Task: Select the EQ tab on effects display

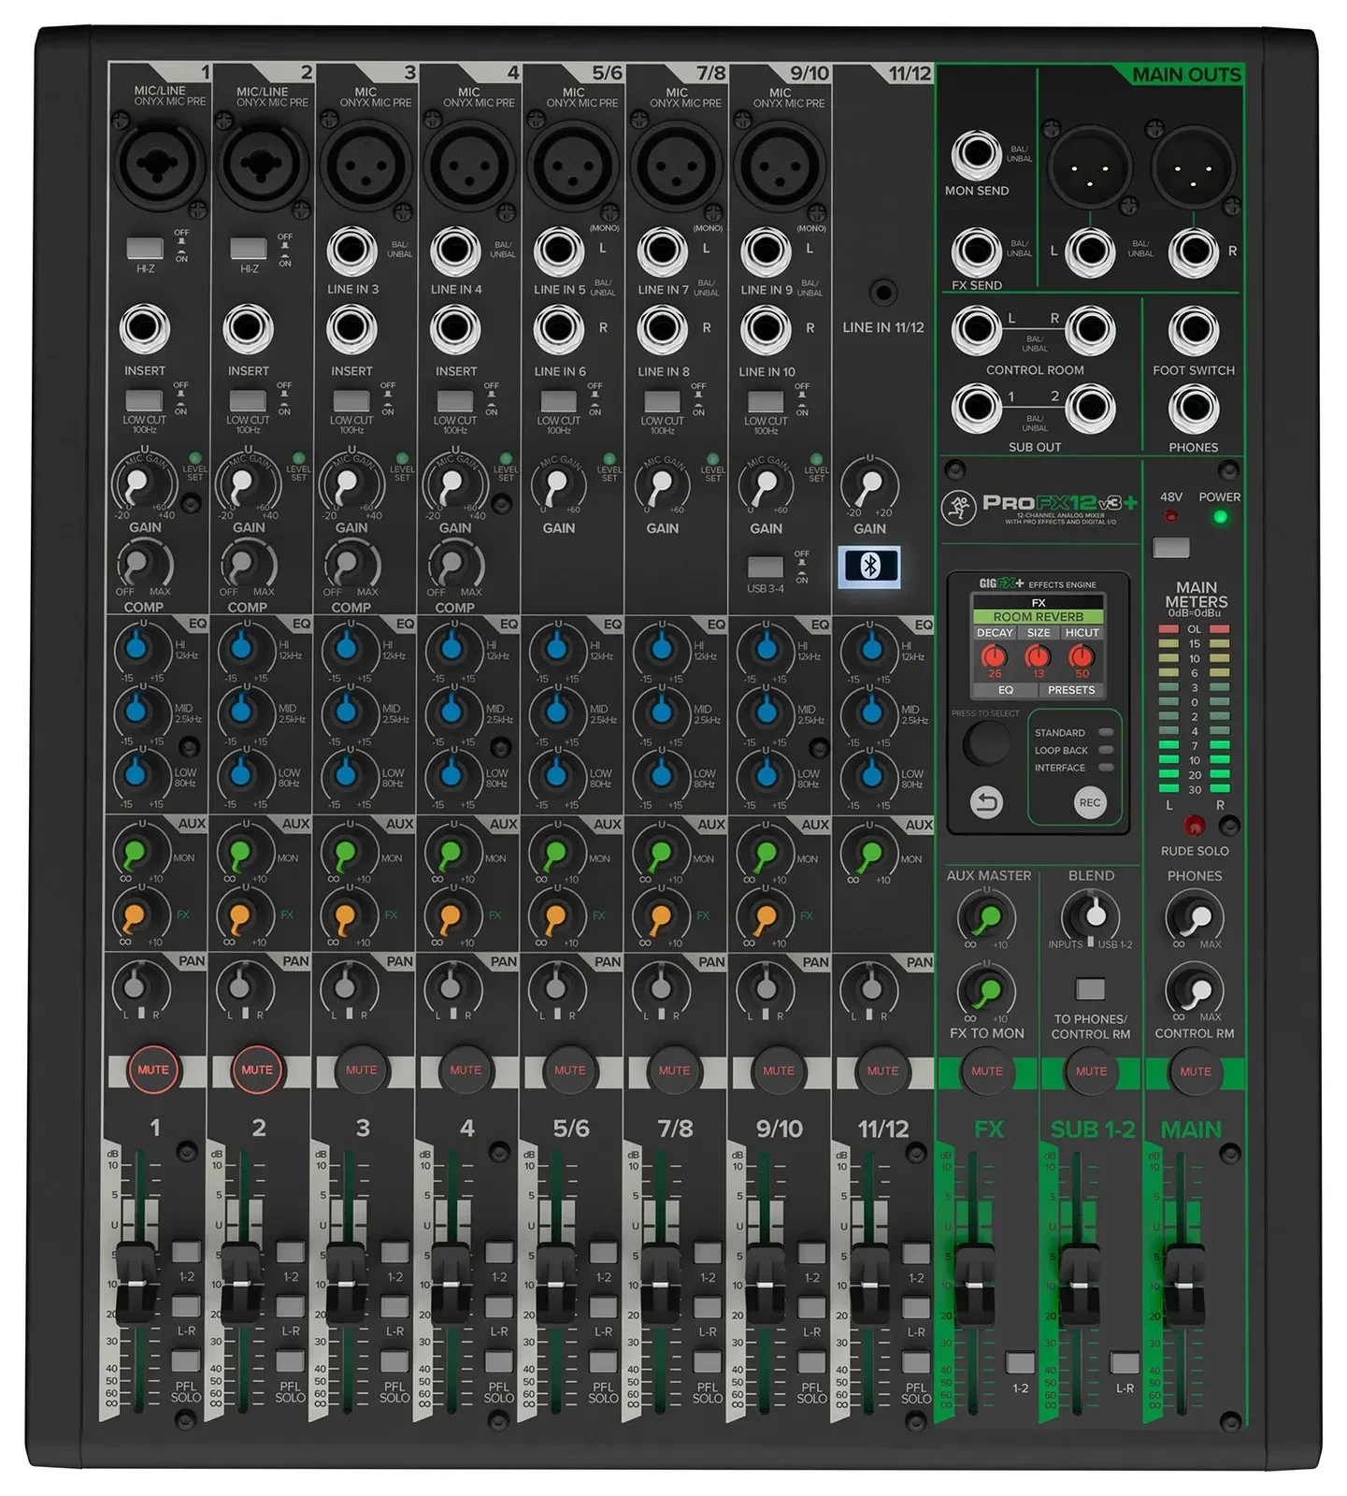Action: [1005, 690]
